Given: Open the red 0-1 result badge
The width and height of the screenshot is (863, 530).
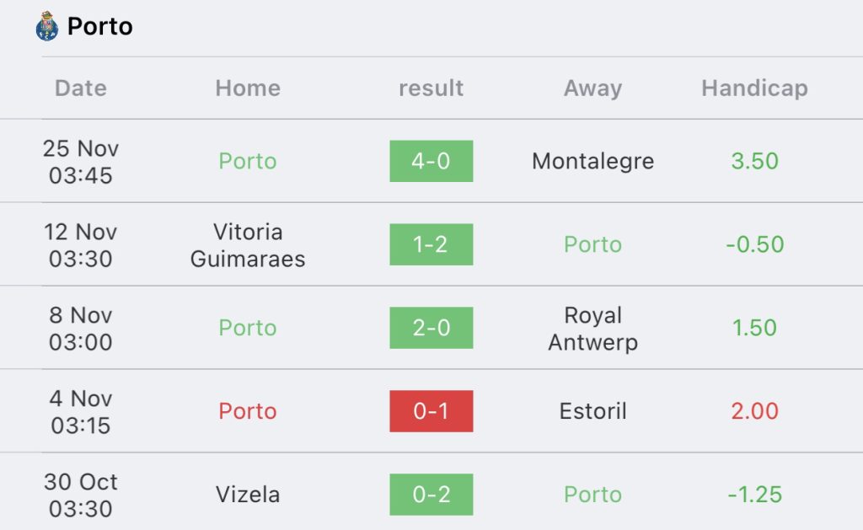Looking at the screenshot, I should [431, 411].
